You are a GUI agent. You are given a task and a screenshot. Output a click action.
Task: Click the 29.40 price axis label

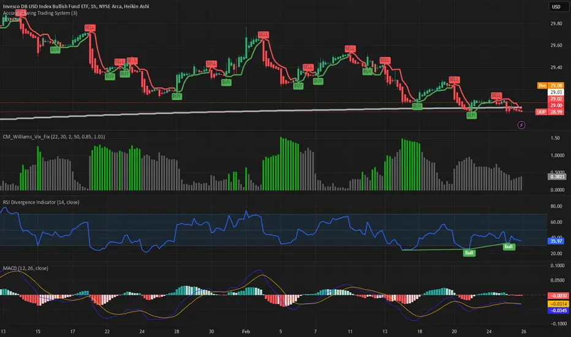click(556, 67)
